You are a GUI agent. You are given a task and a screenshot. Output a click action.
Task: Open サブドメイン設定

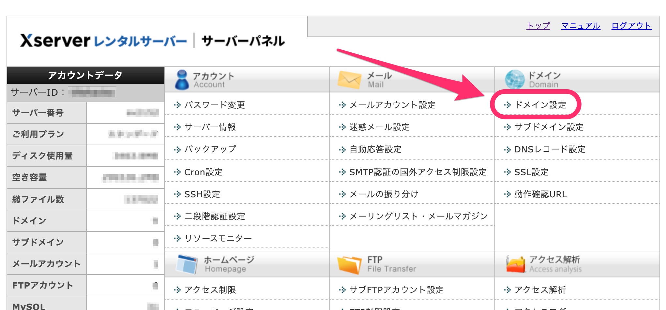[x=549, y=127]
